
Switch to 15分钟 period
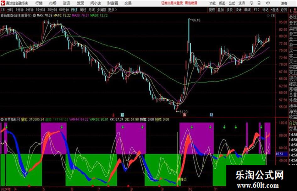pos(40,10)
